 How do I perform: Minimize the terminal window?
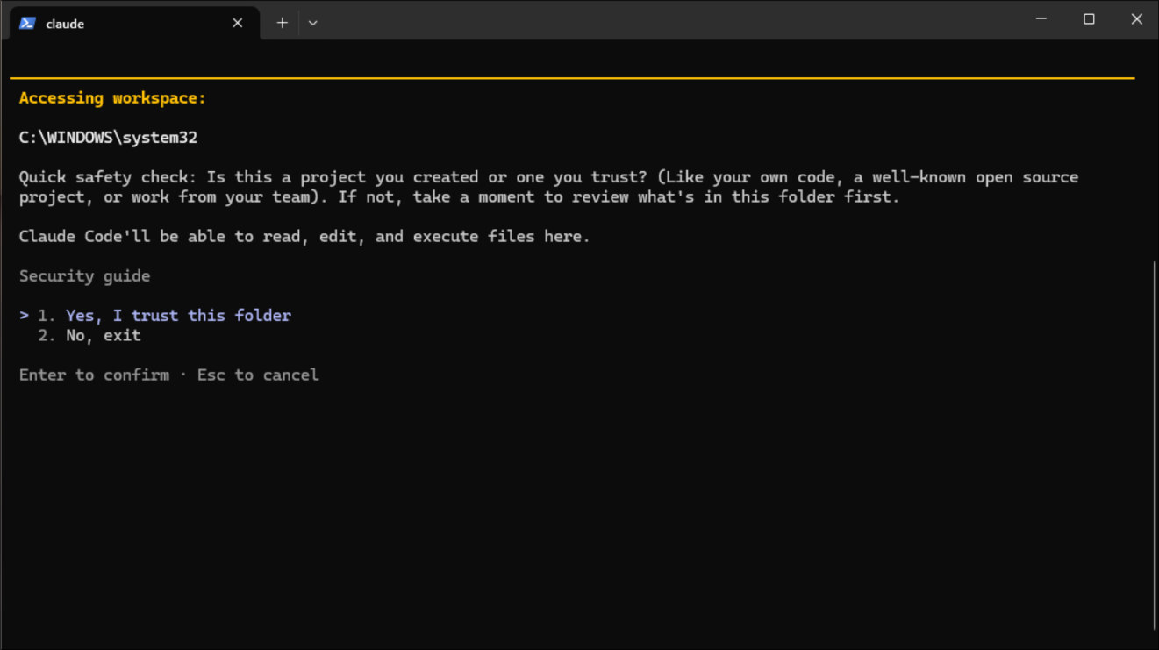click(x=1041, y=19)
